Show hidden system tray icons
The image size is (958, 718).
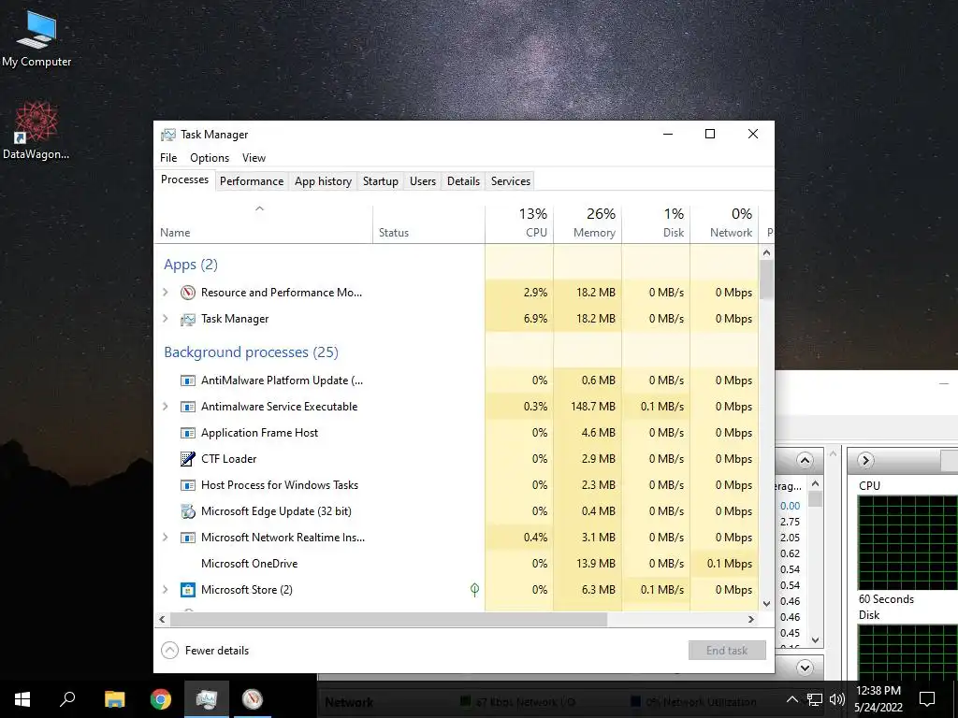pos(791,699)
